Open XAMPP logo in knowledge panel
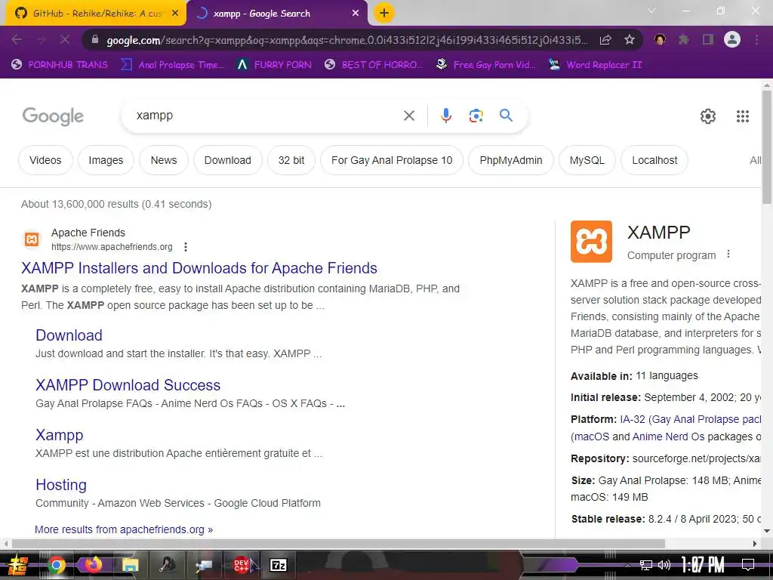The image size is (773, 580). pos(591,241)
